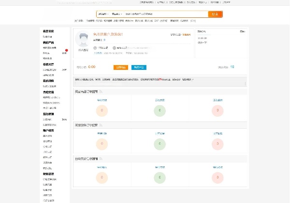The image size is (290, 203).
Task: Click the orange link at the profile card's top right
Action: tap(186, 35)
